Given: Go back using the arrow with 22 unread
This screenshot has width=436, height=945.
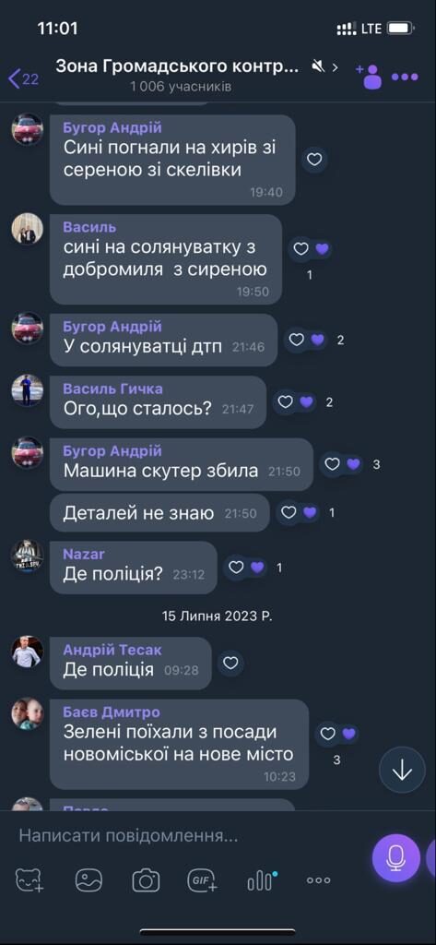Looking at the screenshot, I should tap(23, 78).
